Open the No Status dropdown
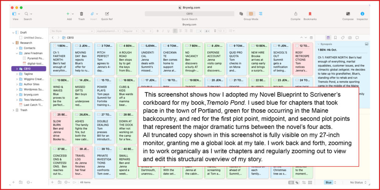The image size is (380, 190). pos(358,182)
